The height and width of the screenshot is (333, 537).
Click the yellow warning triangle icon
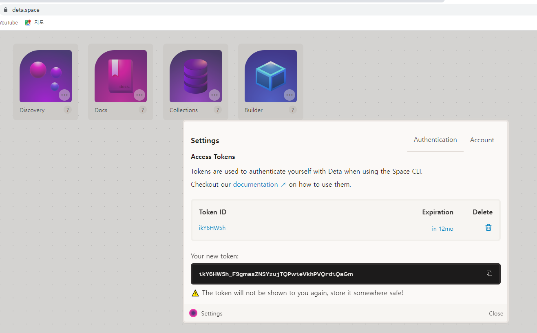(x=195, y=293)
